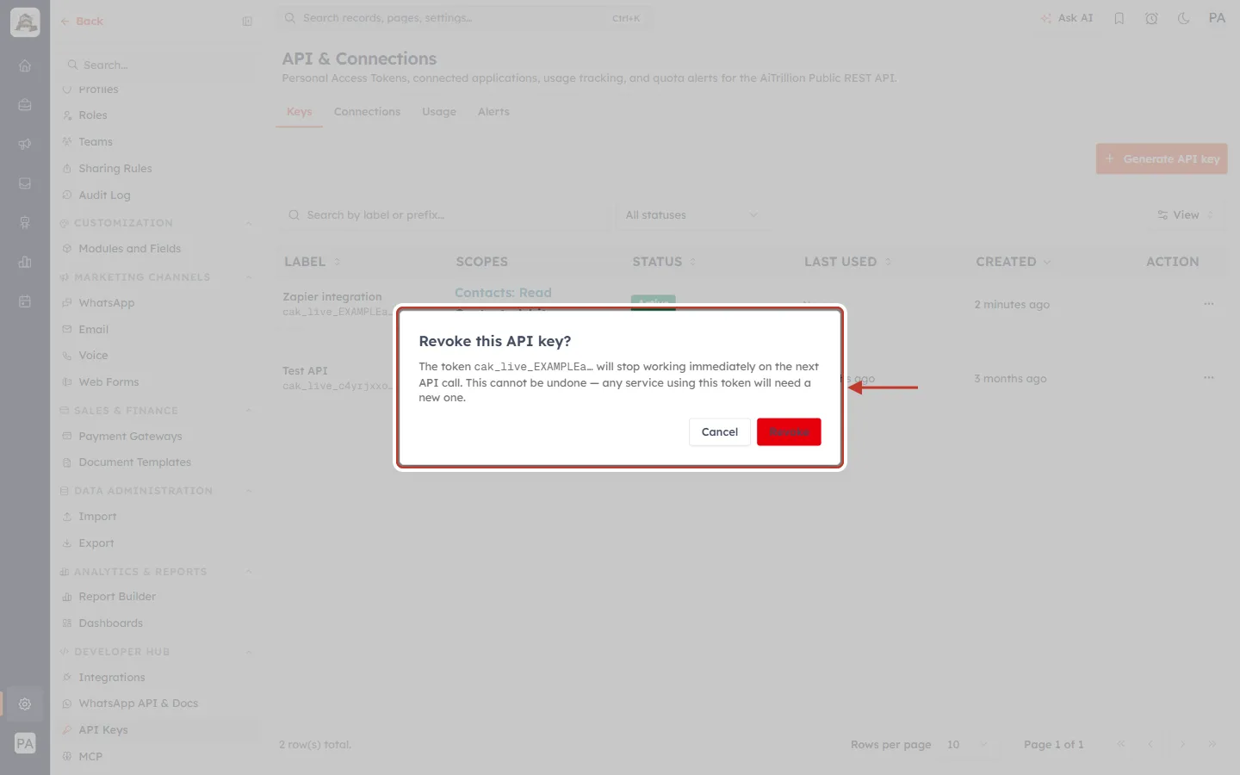Click the PA avatar at the bottom of the left rail

click(x=25, y=743)
